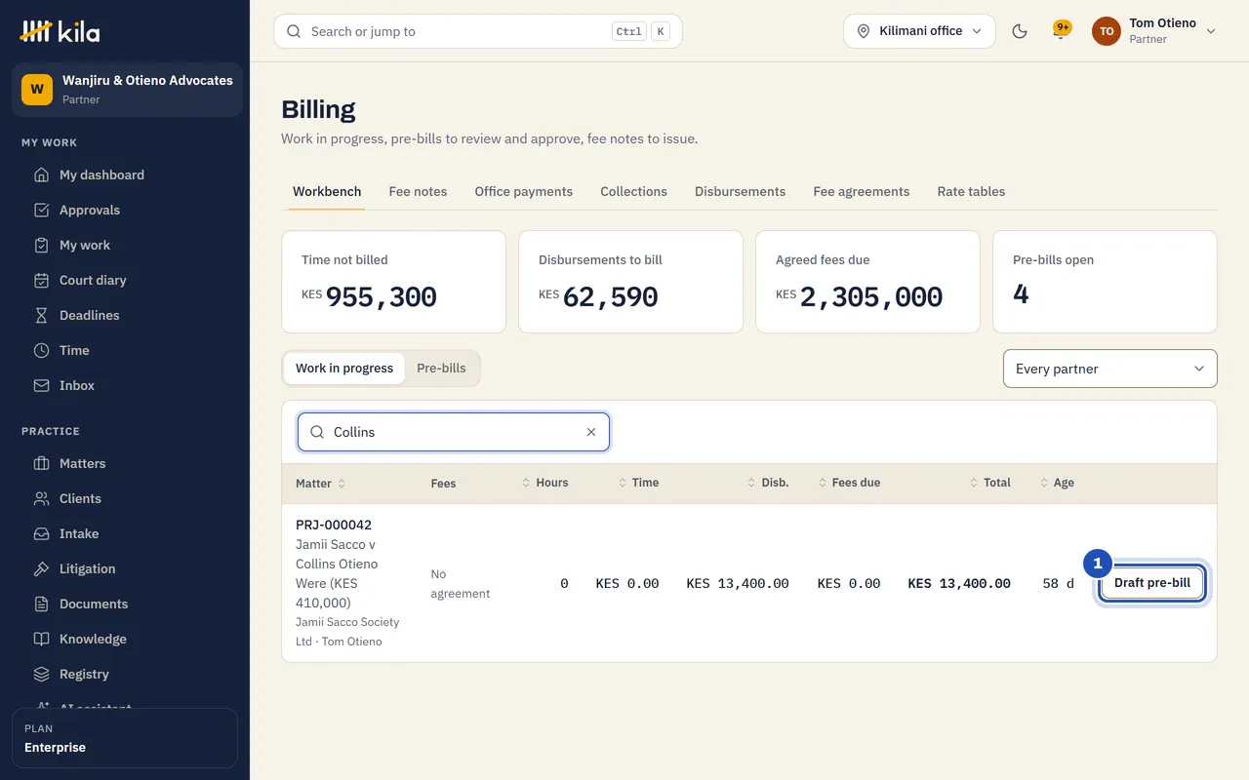The height and width of the screenshot is (780, 1249).
Task: Open the Clients list
Action: 125,498
